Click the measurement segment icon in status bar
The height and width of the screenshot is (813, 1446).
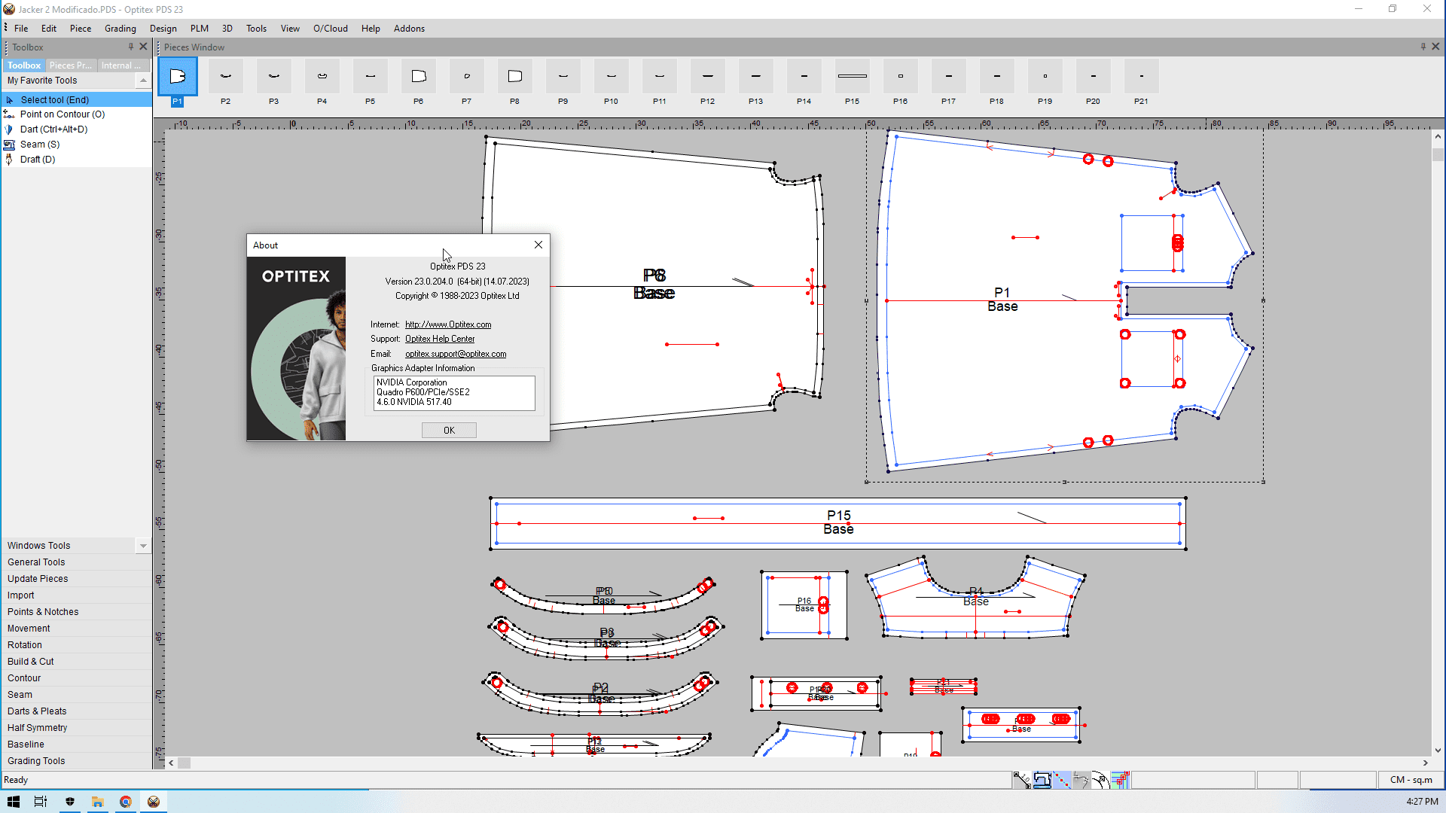[x=1022, y=780]
